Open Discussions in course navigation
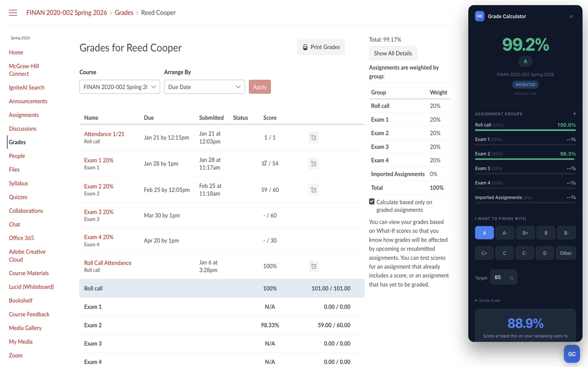Image resolution: width=588 pixels, height=367 pixels. click(x=23, y=129)
